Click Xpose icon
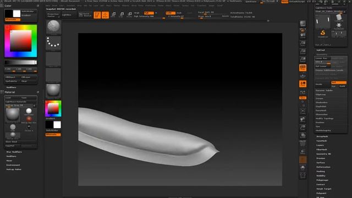The image size is (352, 198). (302, 176)
